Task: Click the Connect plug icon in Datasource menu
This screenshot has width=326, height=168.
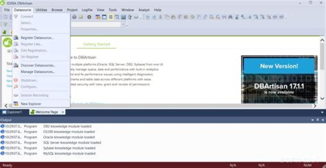Action: click(x=16, y=17)
